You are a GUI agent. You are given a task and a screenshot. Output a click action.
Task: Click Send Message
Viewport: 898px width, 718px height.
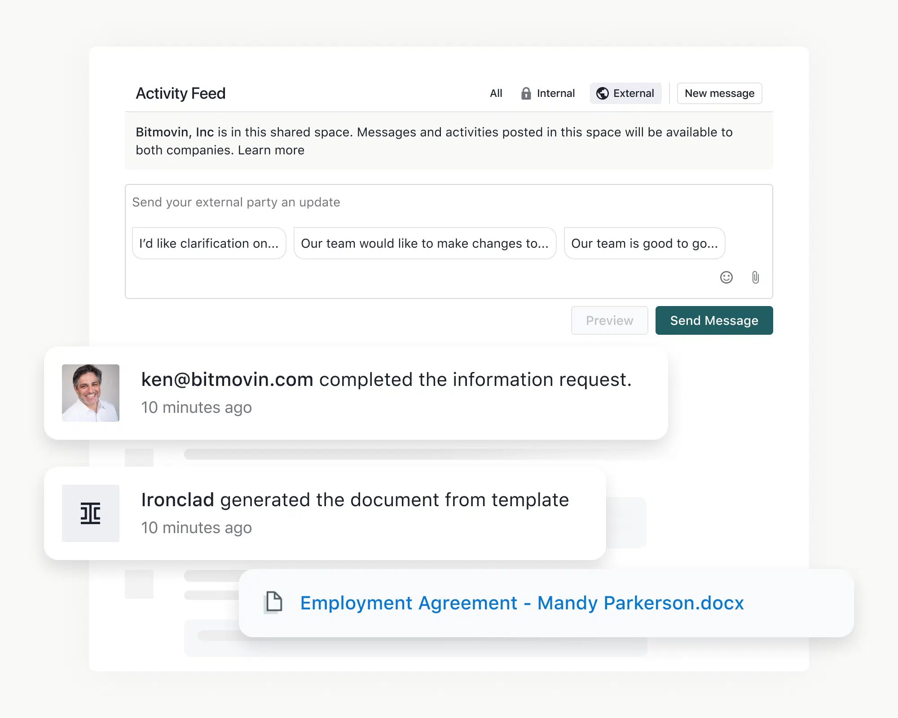point(713,320)
